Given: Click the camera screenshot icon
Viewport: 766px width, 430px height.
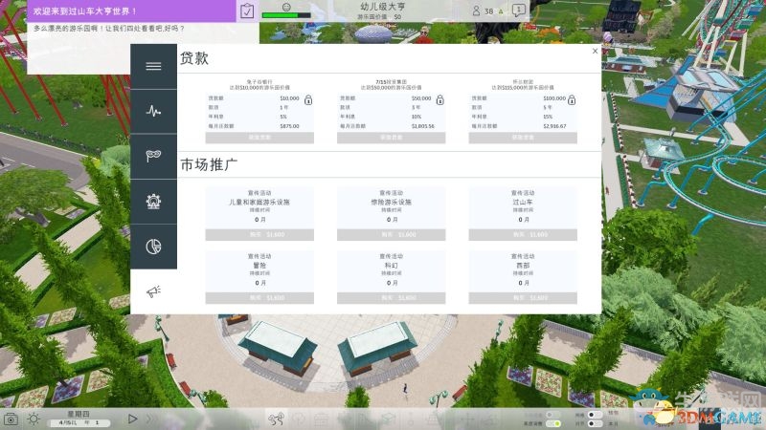Looking at the screenshot, I should pos(11,419).
